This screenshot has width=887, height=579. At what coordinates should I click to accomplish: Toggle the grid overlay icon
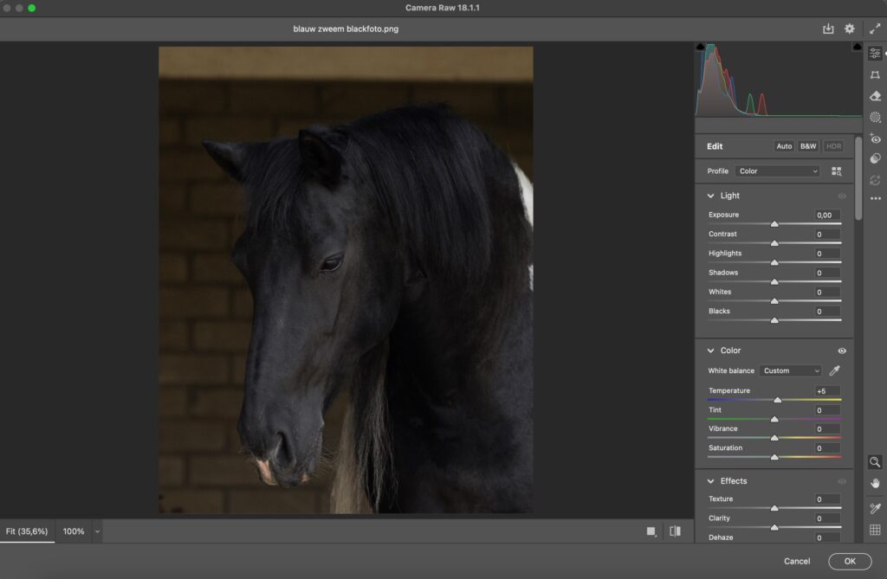(x=875, y=530)
